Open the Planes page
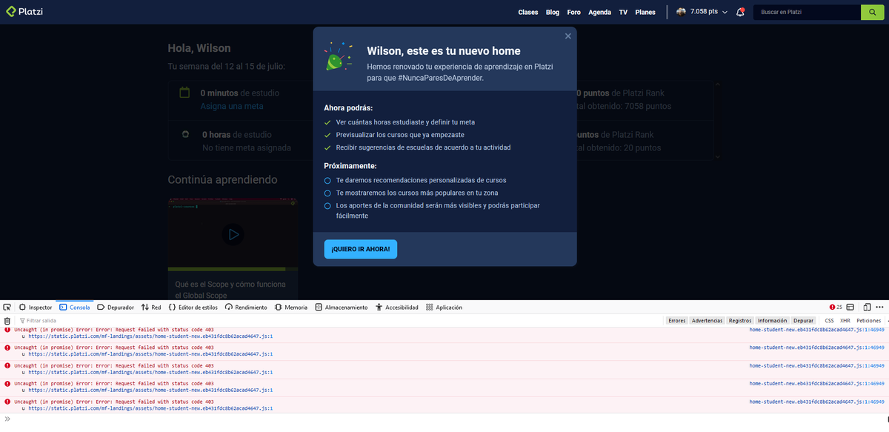Viewport: 889px width, 432px height. 645,12
